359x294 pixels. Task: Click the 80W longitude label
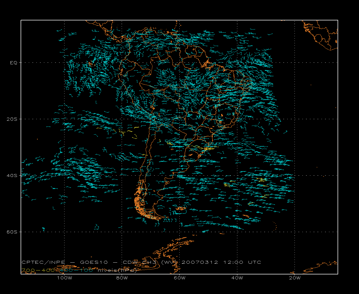click(122, 278)
